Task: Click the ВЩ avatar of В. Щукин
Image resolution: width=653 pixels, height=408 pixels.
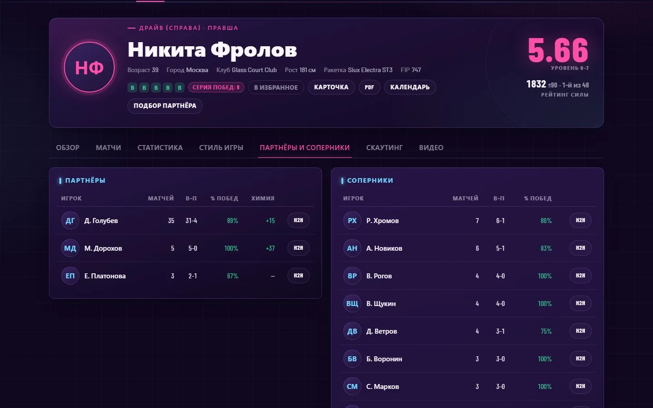Action: [352, 304]
